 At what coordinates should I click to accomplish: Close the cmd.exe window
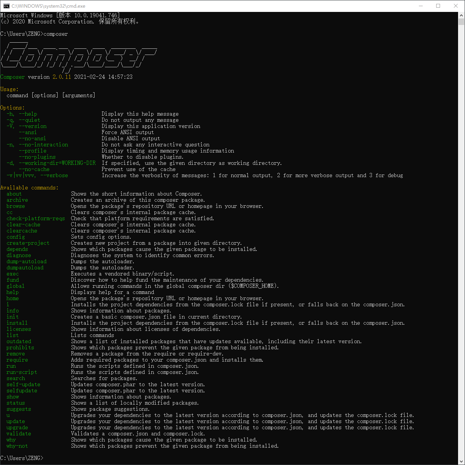click(456, 6)
